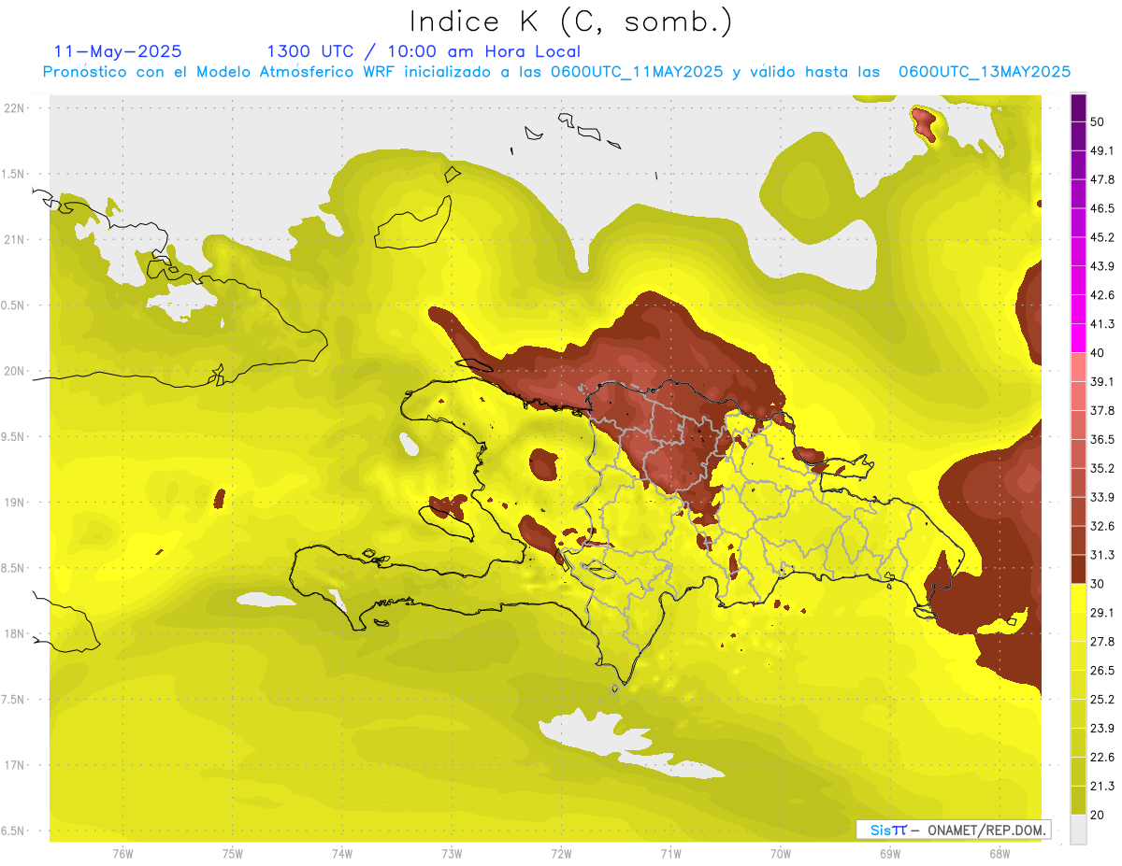The image size is (1122, 866).
Task: Click the '71W' longitude label
Action: coord(670,854)
